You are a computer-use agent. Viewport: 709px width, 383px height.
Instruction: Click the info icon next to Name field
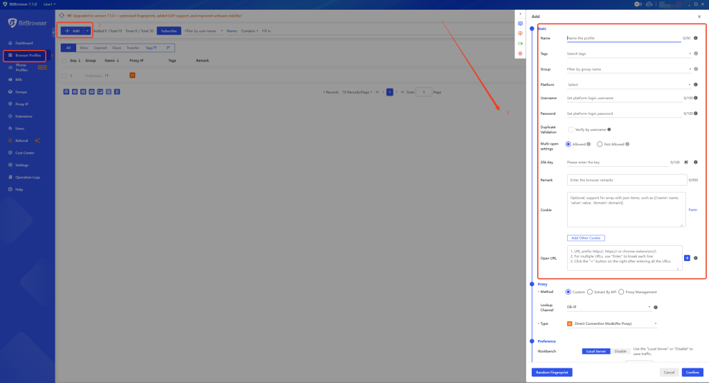[695, 38]
